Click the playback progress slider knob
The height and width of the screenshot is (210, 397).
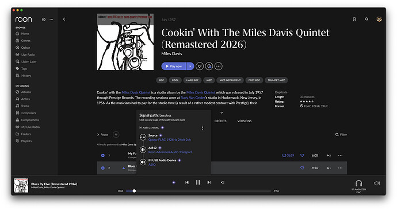(x=134, y=191)
